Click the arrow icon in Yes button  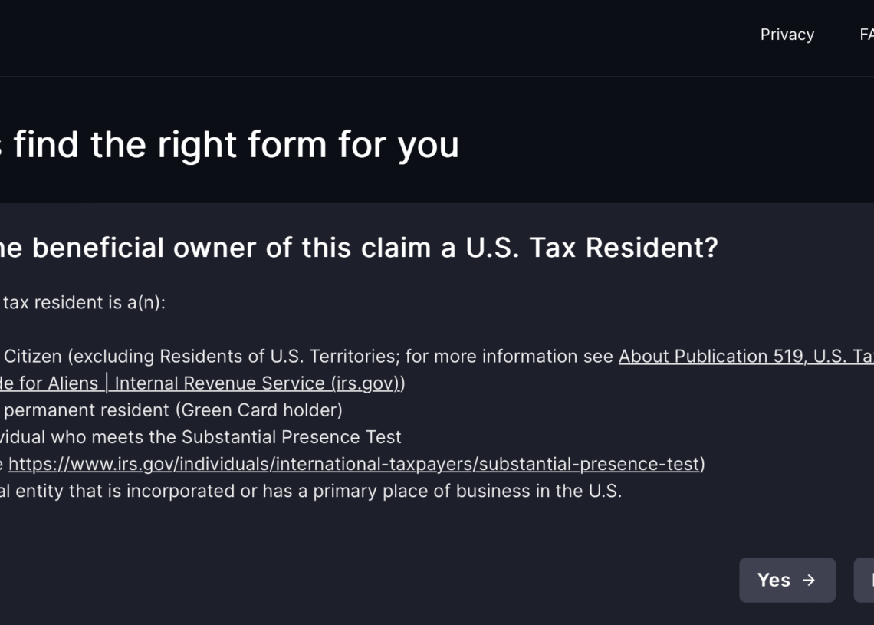[809, 580]
